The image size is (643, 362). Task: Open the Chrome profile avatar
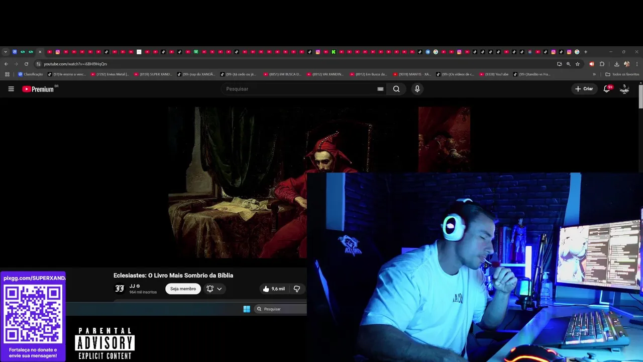coord(627,64)
